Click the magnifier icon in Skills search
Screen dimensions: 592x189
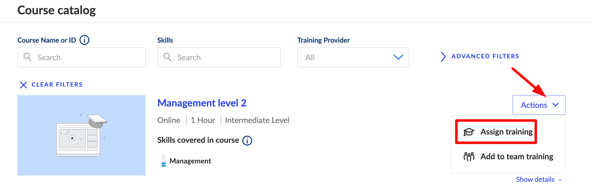[167, 57]
